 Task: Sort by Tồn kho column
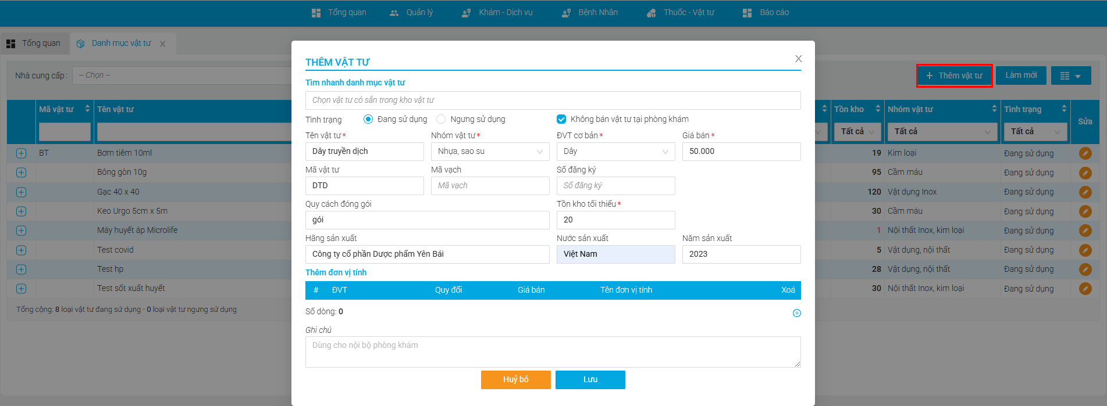[x=878, y=109]
